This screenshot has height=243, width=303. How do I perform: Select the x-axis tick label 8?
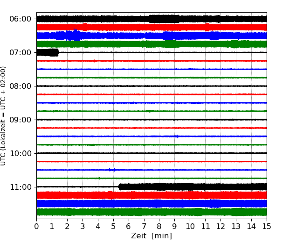point(159,226)
